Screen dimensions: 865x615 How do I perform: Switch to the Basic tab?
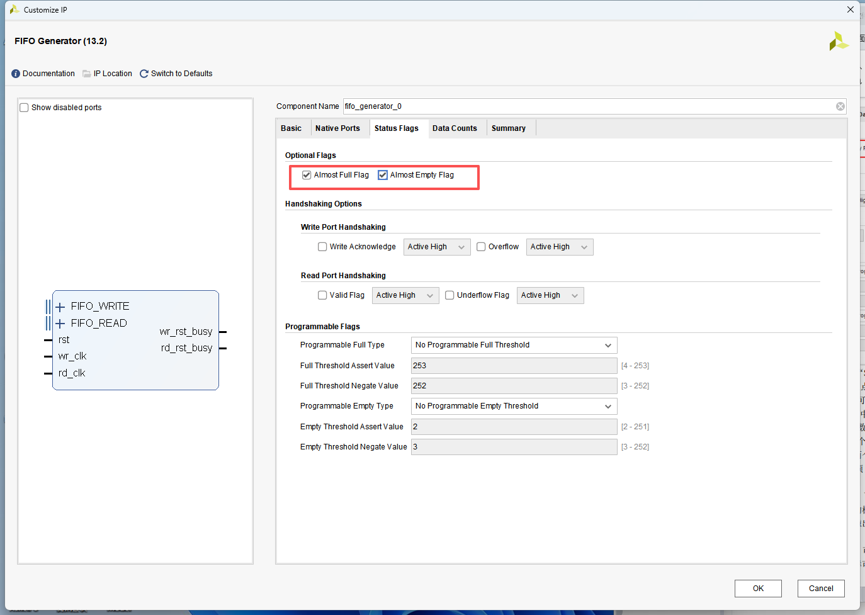click(291, 128)
